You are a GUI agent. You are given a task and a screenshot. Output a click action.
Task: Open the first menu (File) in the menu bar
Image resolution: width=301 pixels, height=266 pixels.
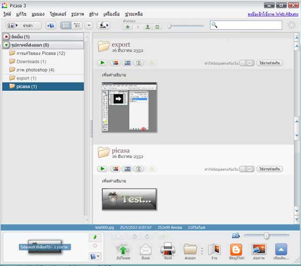pos(7,14)
